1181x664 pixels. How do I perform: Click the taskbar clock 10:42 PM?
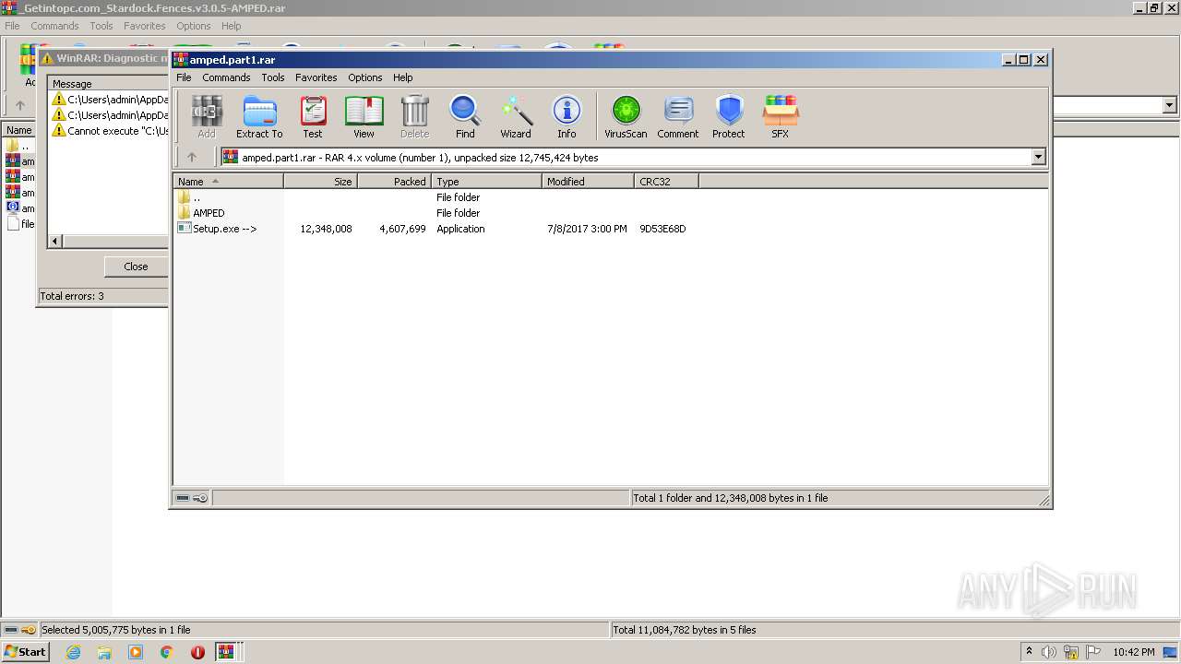1134,652
